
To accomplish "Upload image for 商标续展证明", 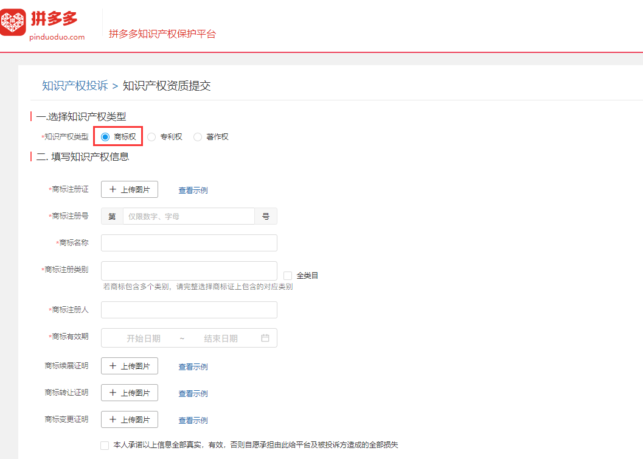I will pos(129,366).
